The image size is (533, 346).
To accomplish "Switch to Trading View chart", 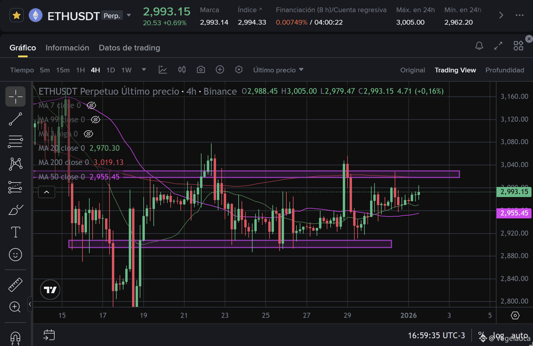I will [455, 70].
